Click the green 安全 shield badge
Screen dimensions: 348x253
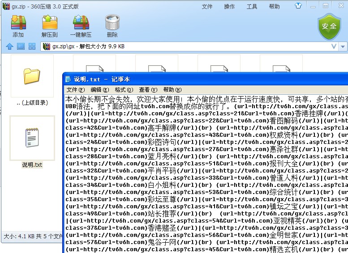pos(329,27)
